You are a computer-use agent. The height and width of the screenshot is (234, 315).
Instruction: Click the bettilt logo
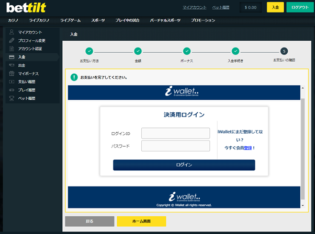pyautogui.click(x=26, y=8)
